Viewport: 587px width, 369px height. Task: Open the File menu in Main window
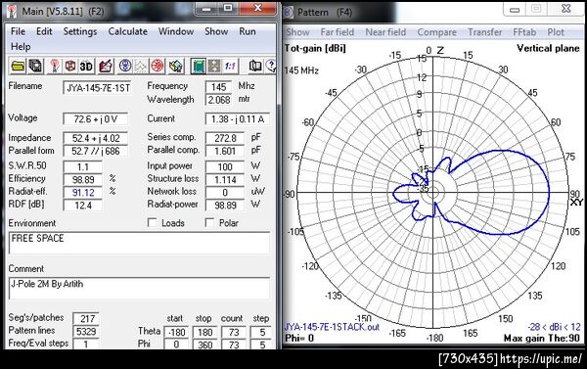pyautogui.click(x=18, y=31)
